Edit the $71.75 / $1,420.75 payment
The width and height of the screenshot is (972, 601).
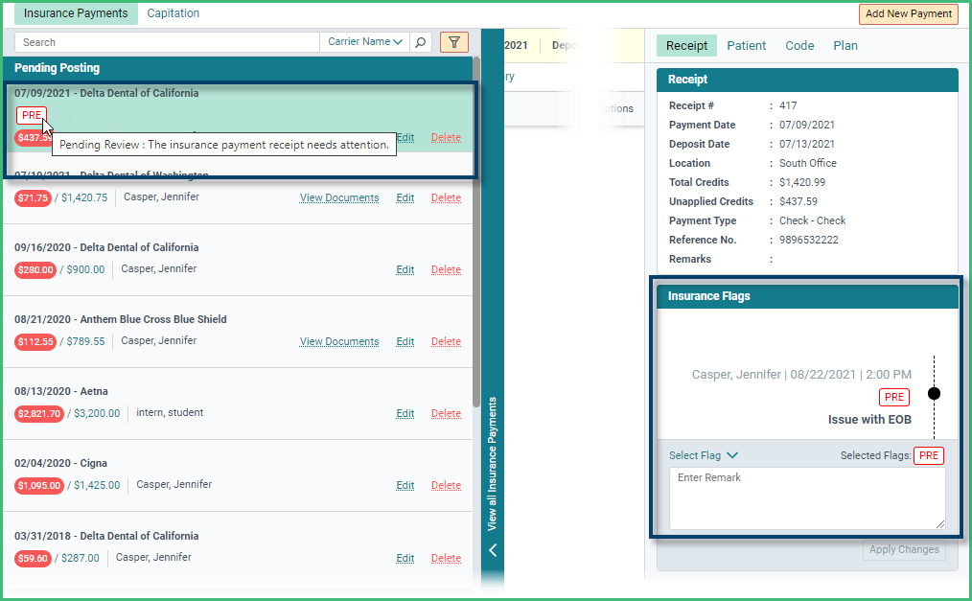pos(405,197)
